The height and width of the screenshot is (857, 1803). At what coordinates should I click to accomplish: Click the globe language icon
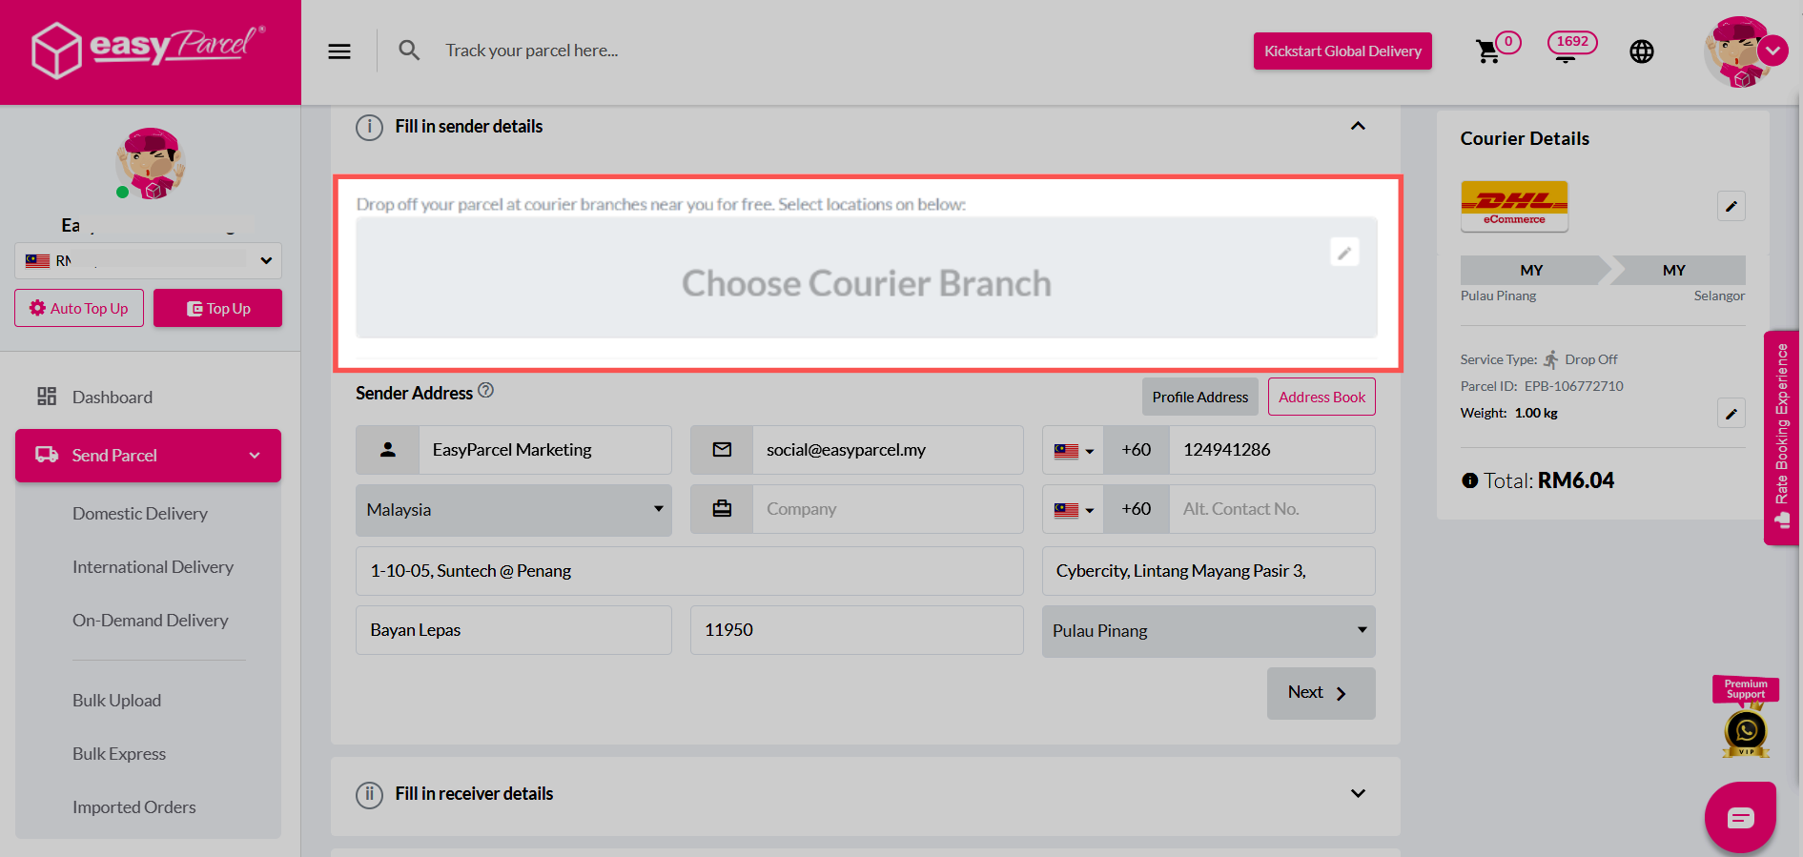pyautogui.click(x=1642, y=51)
